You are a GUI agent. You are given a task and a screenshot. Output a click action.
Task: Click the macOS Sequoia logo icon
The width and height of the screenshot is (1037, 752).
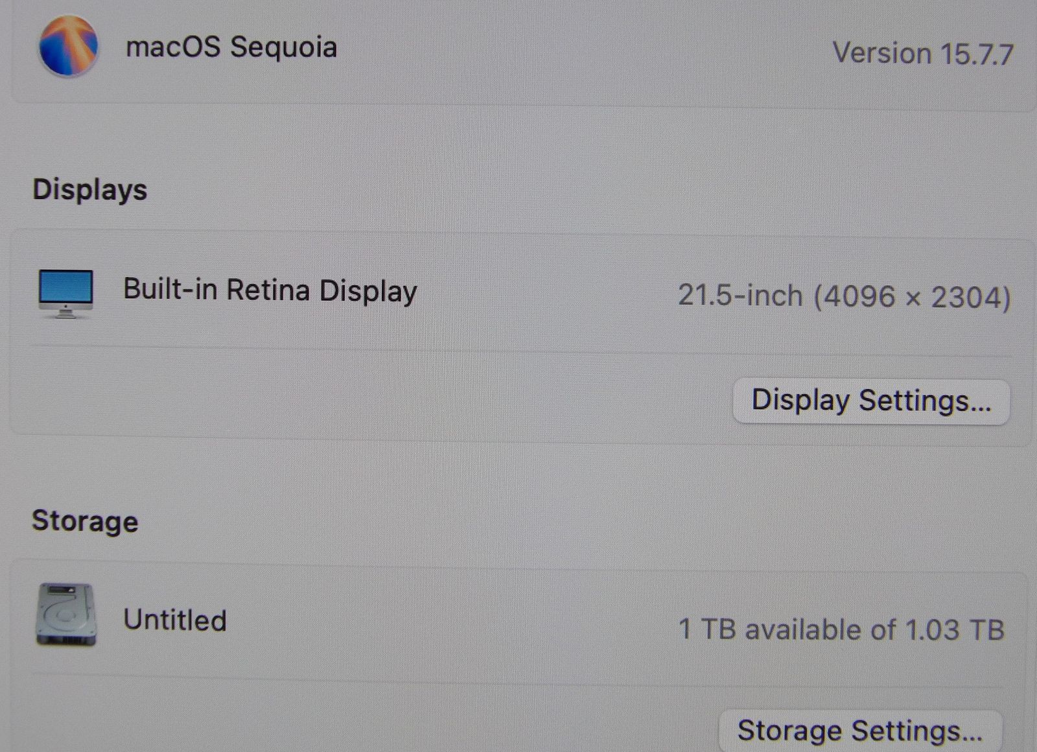tap(69, 47)
